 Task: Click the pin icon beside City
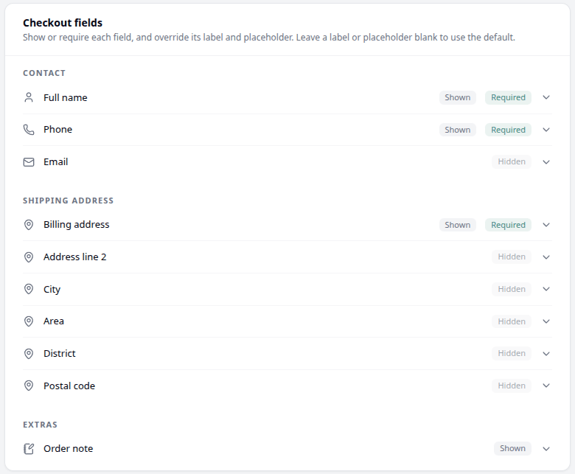click(x=29, y=289)
